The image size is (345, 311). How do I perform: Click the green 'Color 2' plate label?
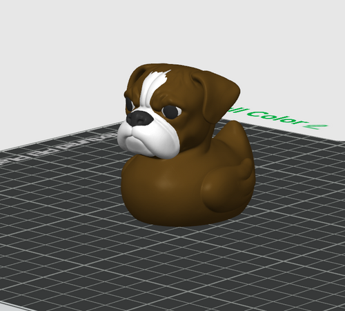pos(288,119)
